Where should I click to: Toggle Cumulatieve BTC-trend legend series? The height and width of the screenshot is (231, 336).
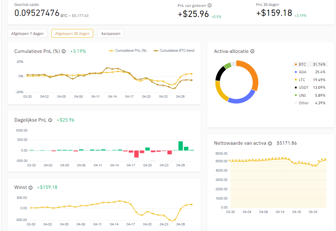point(174,51)
